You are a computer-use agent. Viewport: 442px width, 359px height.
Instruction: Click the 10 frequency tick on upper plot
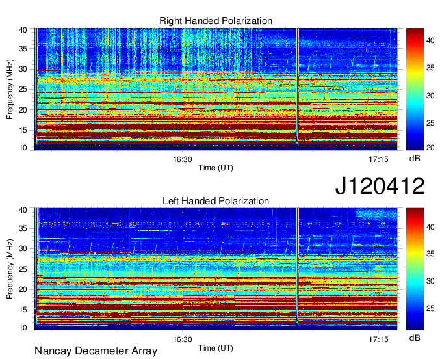coord(23,148)
